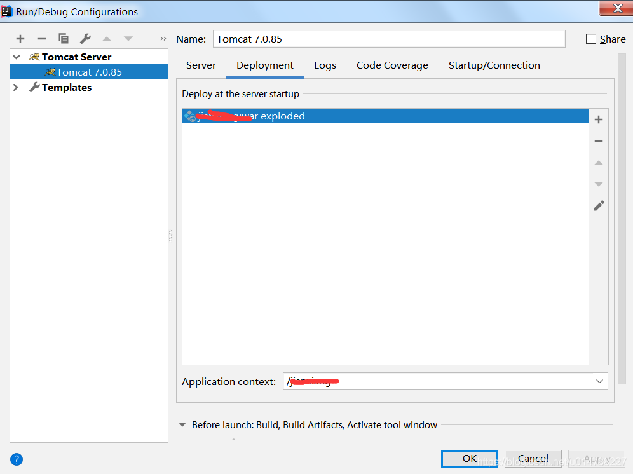
Task: Confirm with the OK button
Action: coord(470,459)
